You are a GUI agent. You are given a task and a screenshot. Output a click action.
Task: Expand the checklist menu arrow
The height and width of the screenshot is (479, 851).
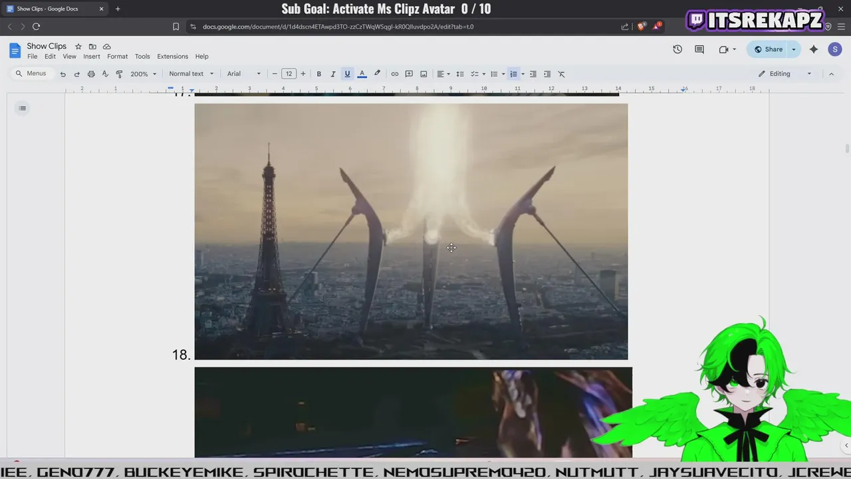click(483, 74)
